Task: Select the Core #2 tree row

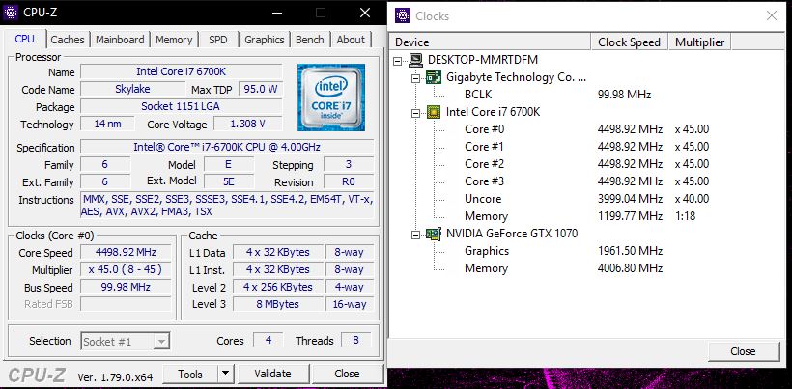Action: 485,164
